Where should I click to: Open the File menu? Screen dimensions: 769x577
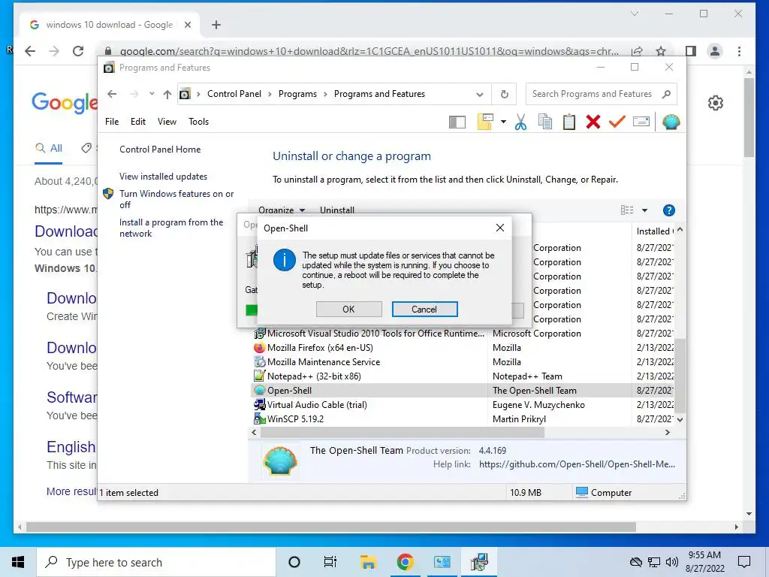[x=112, y=121]
